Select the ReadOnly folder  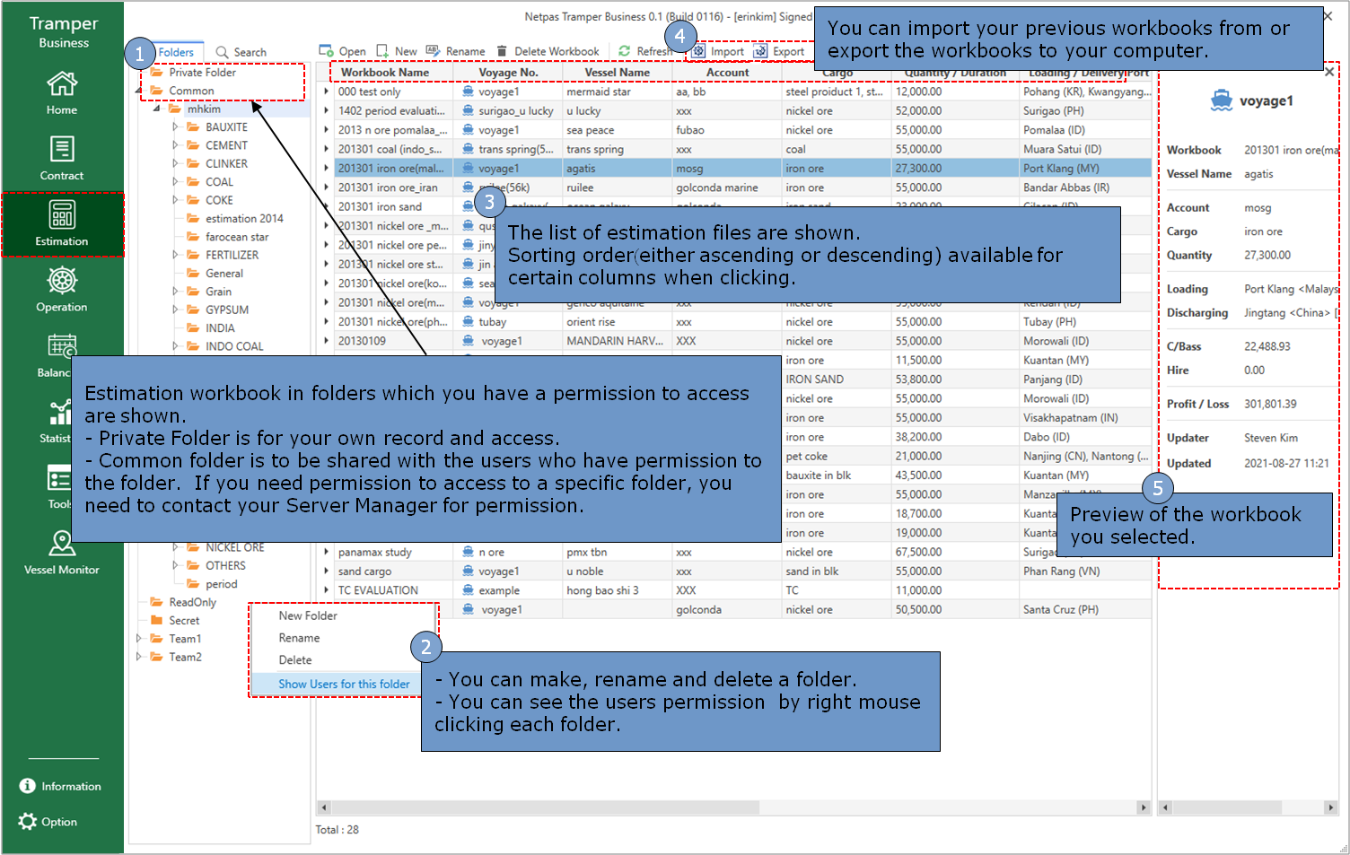192,602
